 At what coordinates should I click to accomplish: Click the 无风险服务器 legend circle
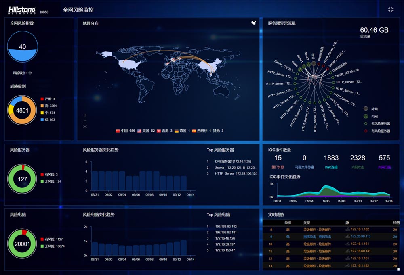[x=366, y=123]
